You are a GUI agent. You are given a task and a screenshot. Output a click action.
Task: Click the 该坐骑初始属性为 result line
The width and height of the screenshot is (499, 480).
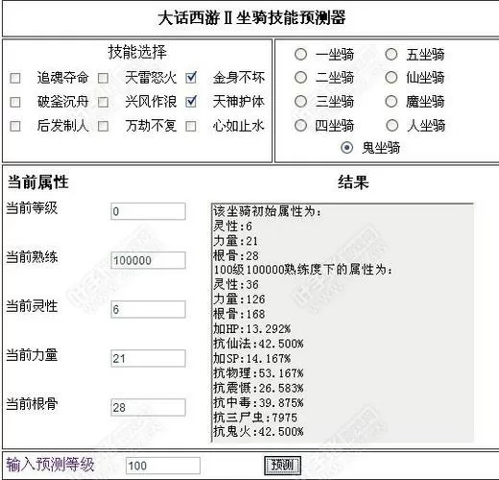(x=268, y=211)
